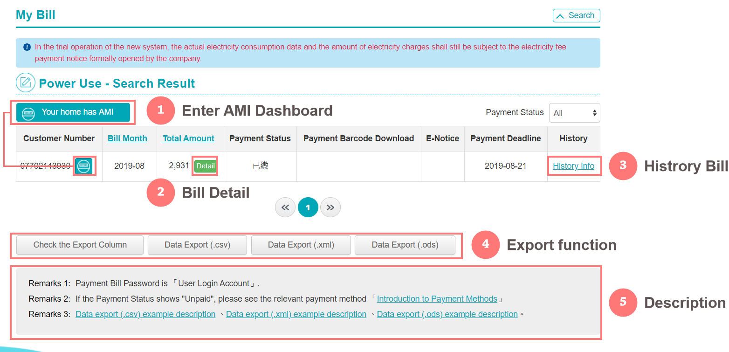729x352 pixels.
Task: Go to next page with double-right arrow
Action: 330,207
